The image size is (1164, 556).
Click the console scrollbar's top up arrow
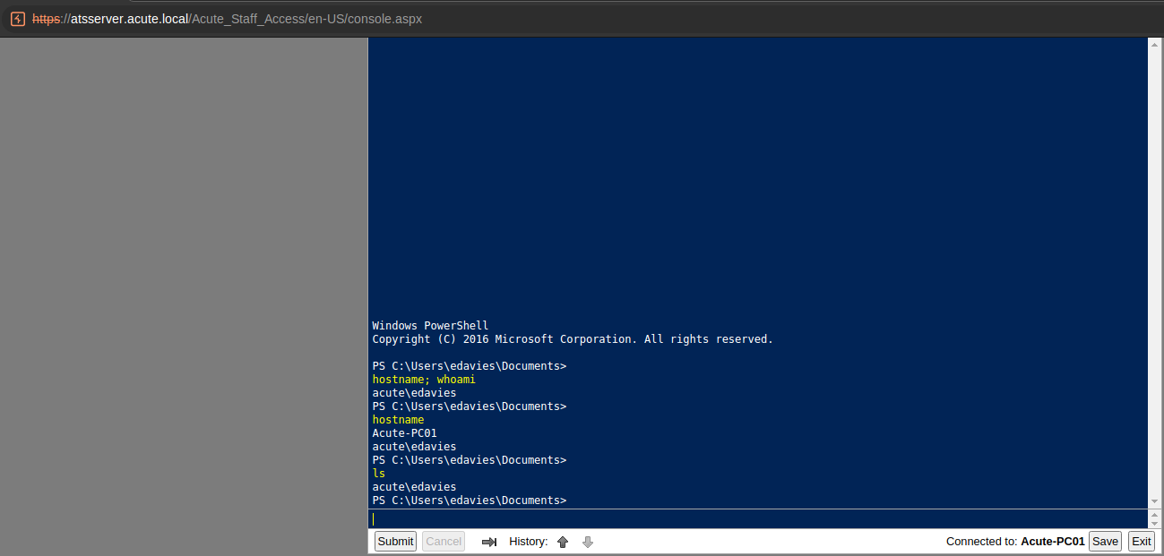pos(1156,44)
